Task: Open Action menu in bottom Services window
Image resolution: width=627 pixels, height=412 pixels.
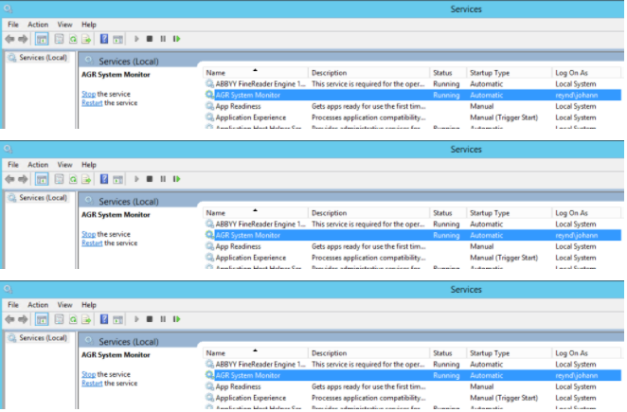Action: tap(38, 305)
